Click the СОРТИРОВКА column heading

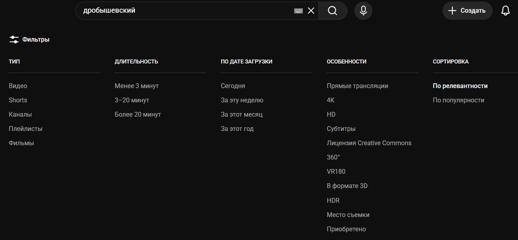[451, 61]
